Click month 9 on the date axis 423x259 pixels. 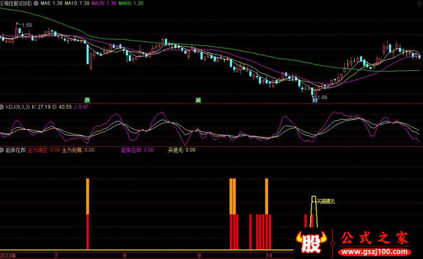[199, 256]
